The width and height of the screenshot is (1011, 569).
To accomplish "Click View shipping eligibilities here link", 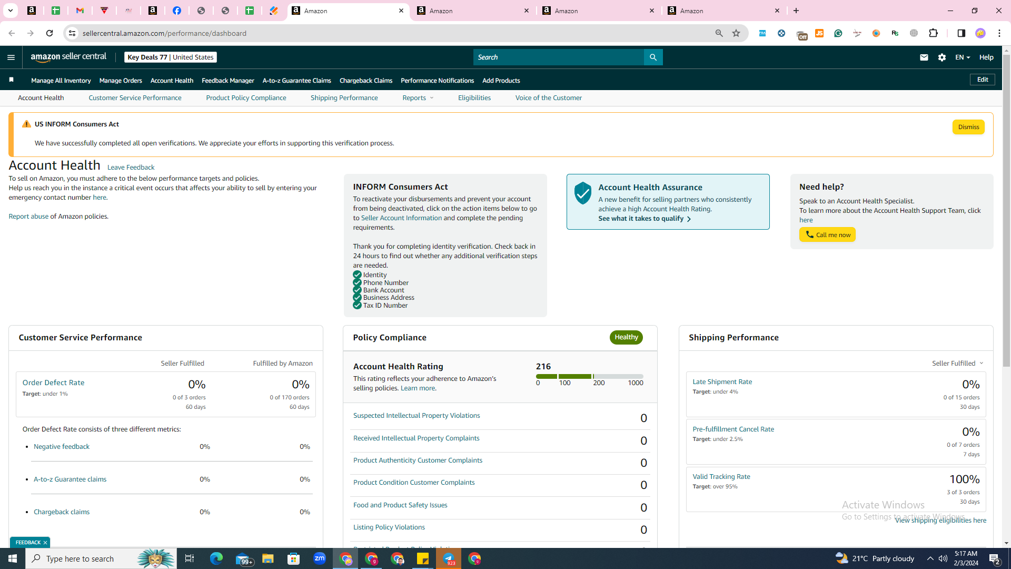I will [x=940, y=521].
